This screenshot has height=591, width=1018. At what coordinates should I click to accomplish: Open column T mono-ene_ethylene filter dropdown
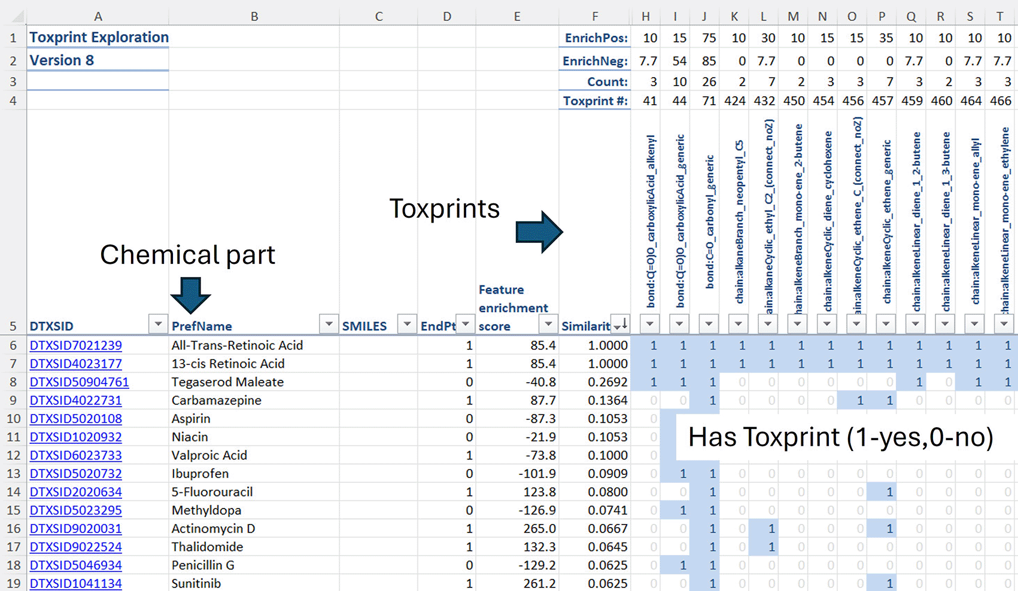point(1004,324)
